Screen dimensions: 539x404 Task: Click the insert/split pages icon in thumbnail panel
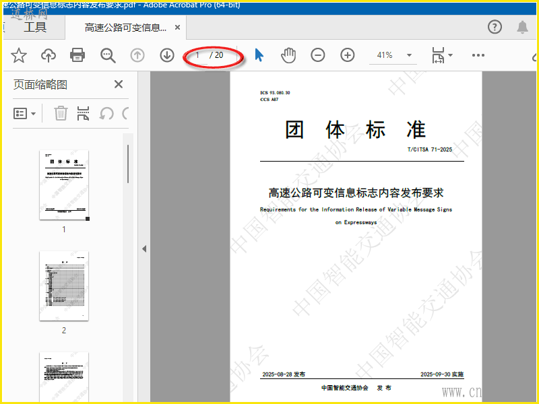click(x=83, y=113)
